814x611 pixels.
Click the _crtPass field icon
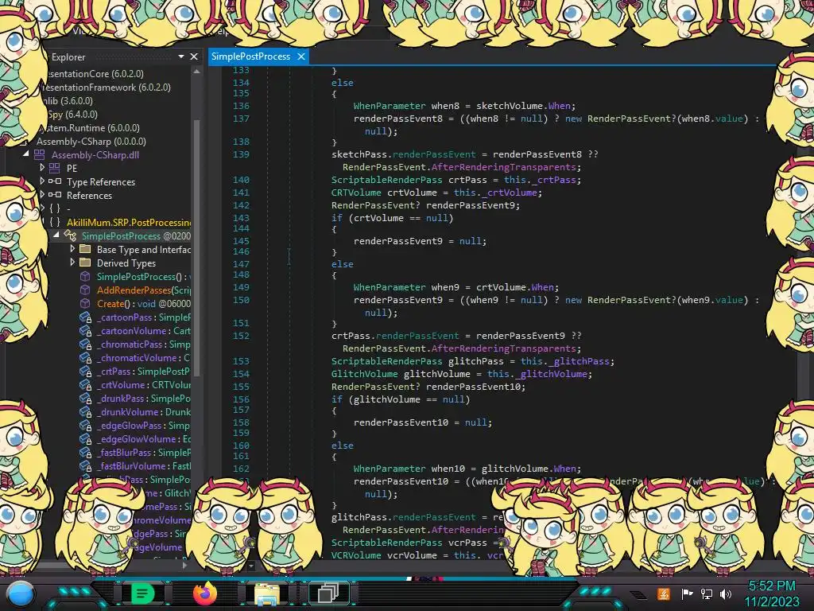click(x=86, y=372)
